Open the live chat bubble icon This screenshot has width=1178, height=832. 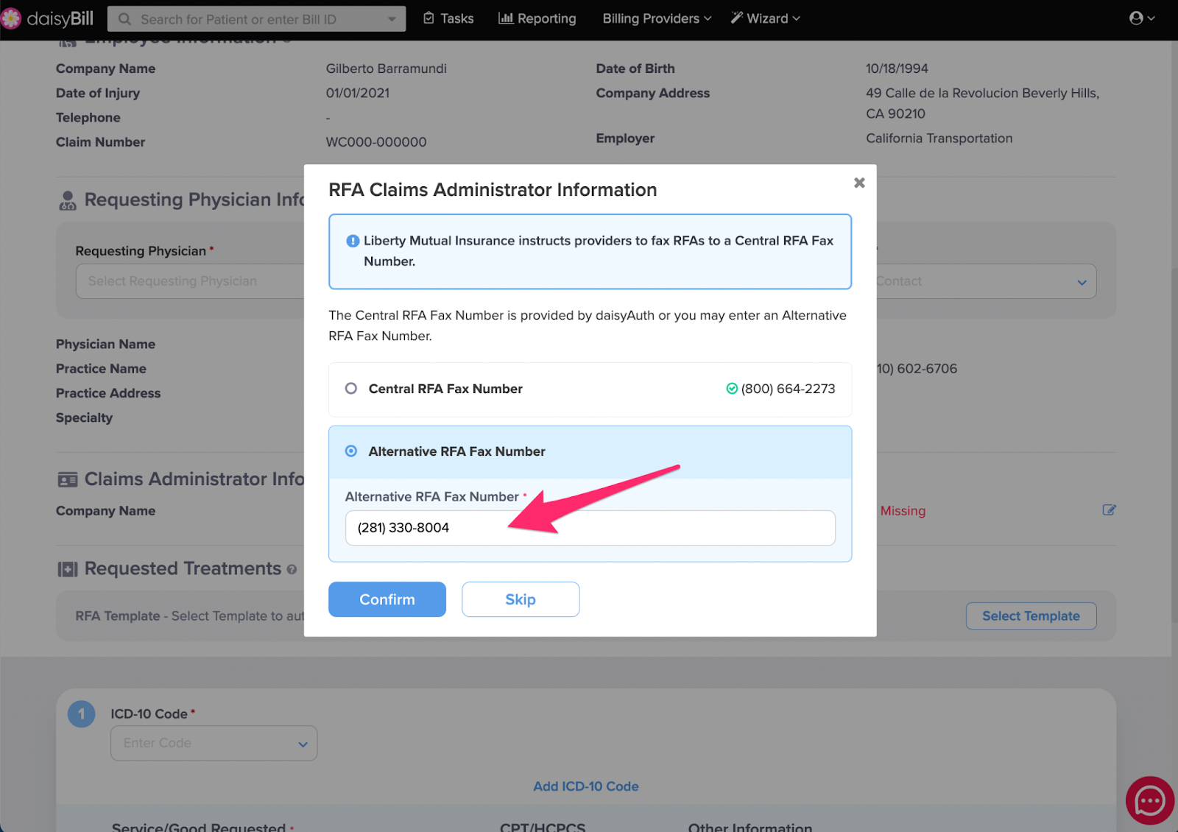tap(1150, 800)
